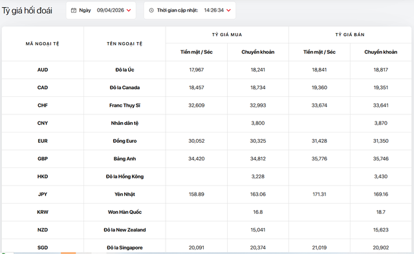
Task: Click the AUD transfer sell rate 18,817
Action: (381, 70)
